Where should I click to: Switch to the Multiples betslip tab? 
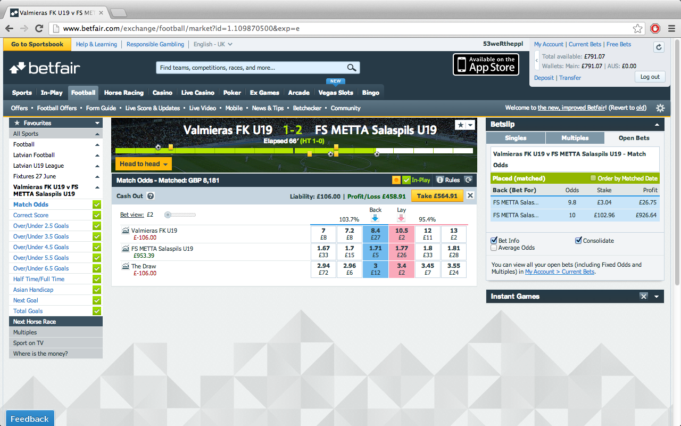(x=575, y=138)
